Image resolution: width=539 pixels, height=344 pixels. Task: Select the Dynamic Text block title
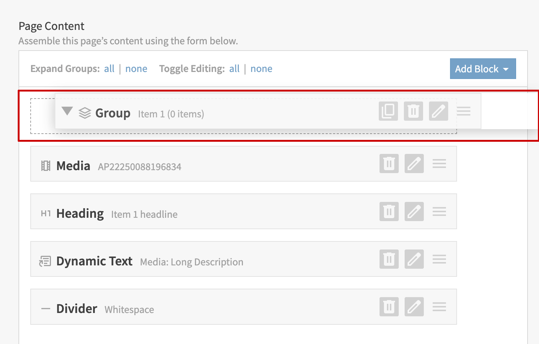pyautogui.click(x=94, y=261)
